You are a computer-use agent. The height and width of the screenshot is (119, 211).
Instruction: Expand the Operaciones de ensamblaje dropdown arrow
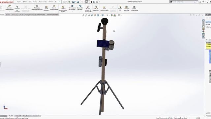pos(72,12)
